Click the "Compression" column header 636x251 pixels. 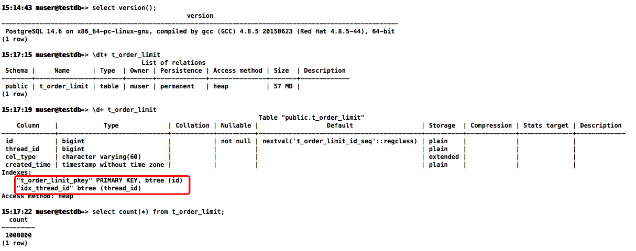coord(491,125)
